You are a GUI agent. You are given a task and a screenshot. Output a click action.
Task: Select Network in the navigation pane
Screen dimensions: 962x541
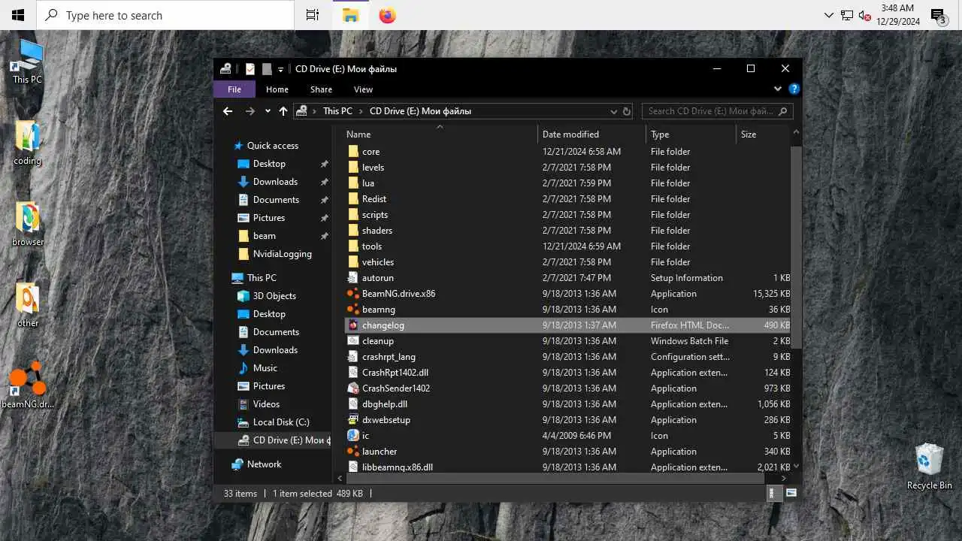click(265, 464)
